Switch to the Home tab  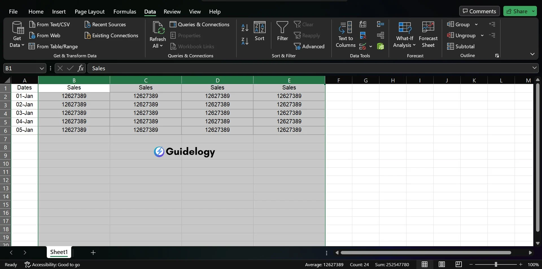coord(36,12)
